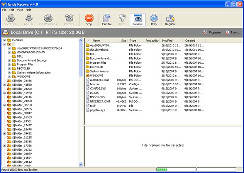
Task: Select $$folder_24166 in the tree
Action: tap(22, 81)
